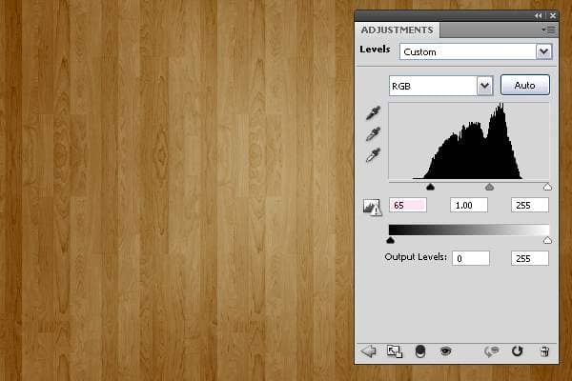Delete the adjustment layer trash icon

coord(544,351)
